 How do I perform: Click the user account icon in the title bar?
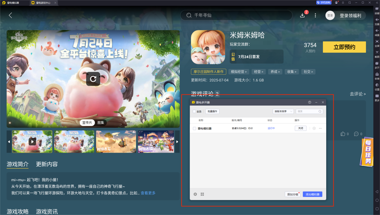click(336, 2)
